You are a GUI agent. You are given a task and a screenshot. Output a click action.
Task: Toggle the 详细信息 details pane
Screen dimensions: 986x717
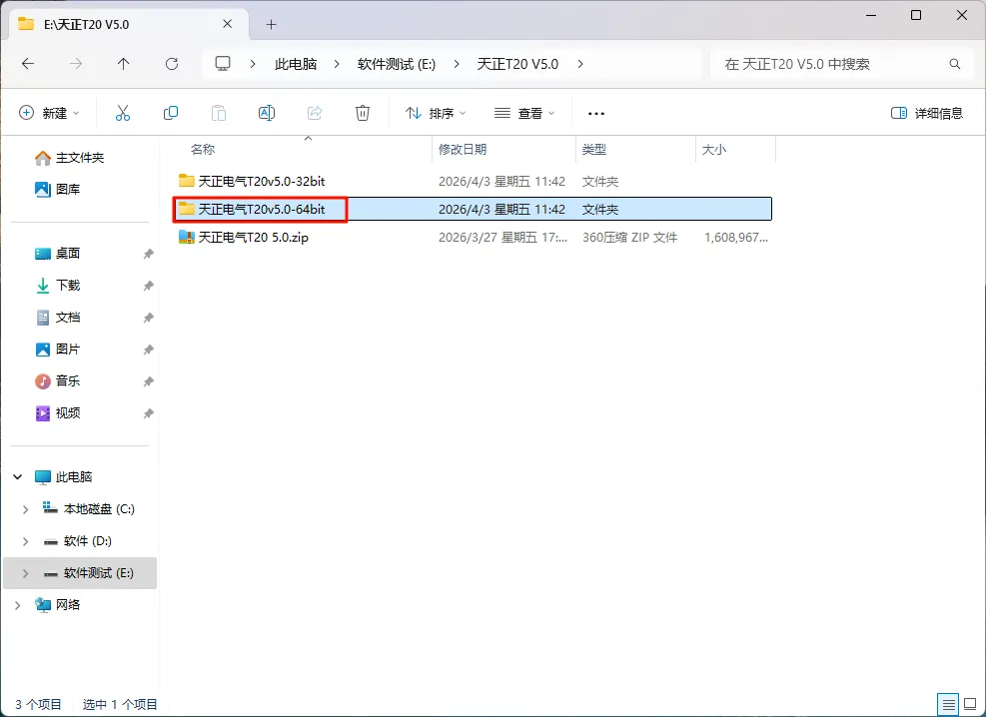(927, 113)
